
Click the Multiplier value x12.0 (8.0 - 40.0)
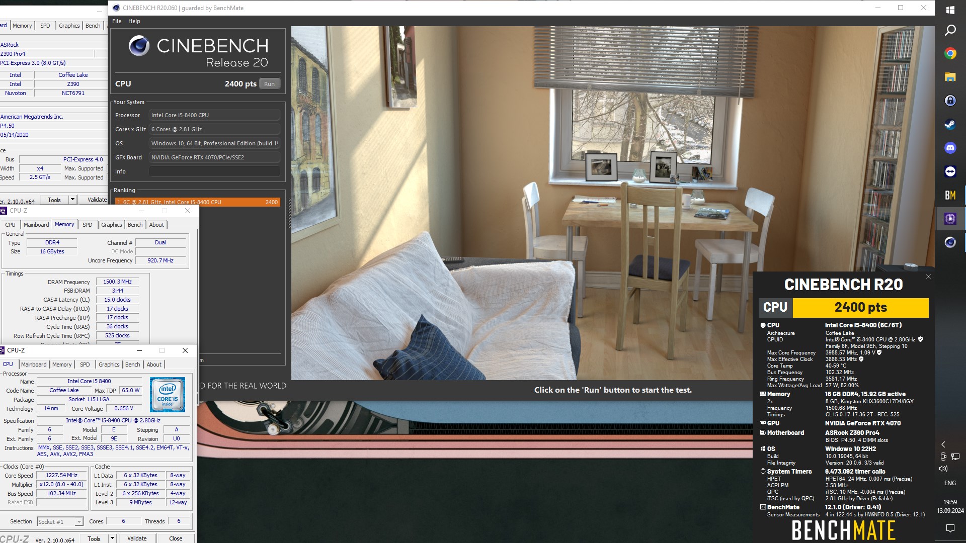pos(61,484)
